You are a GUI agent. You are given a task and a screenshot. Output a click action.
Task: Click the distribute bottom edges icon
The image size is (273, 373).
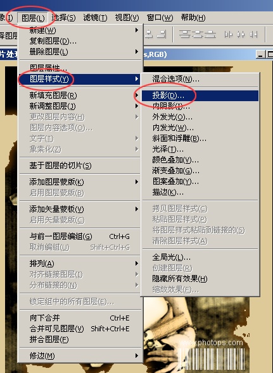coord(210,34)
